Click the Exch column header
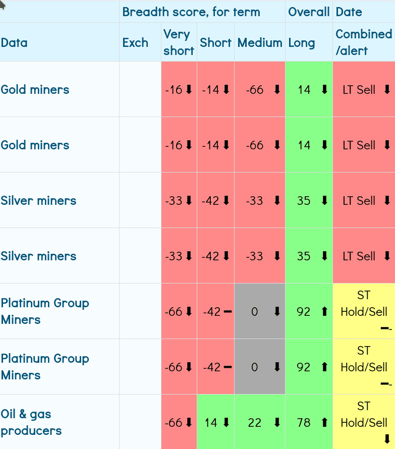 coord(135,42)
